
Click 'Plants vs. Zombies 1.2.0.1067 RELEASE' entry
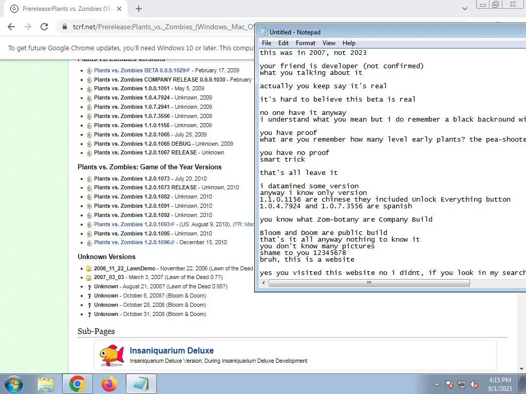pyautogui.click(x=159, y=152)
